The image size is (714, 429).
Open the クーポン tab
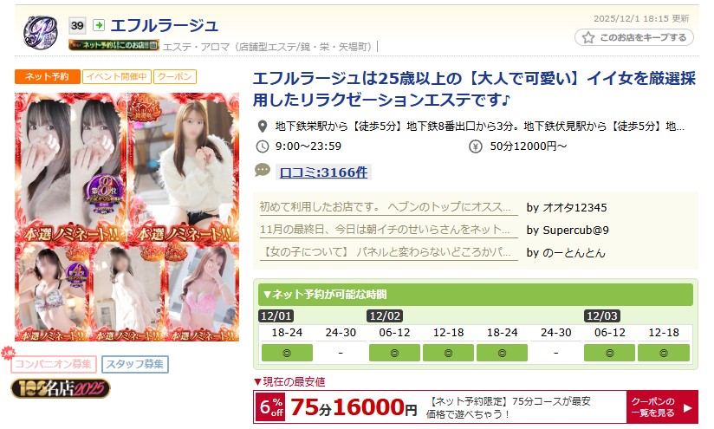point(175,76)
